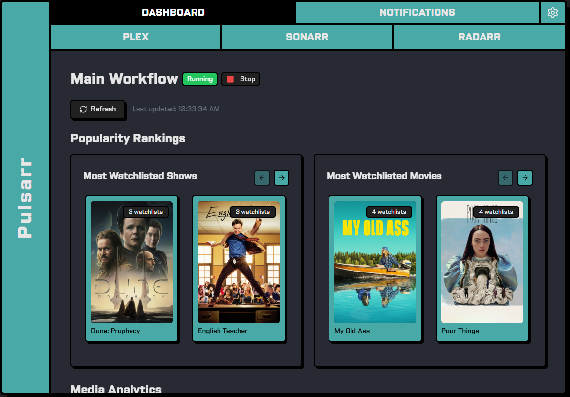Open the settings gear icon
570x397 pixels.
click(552, 13)
